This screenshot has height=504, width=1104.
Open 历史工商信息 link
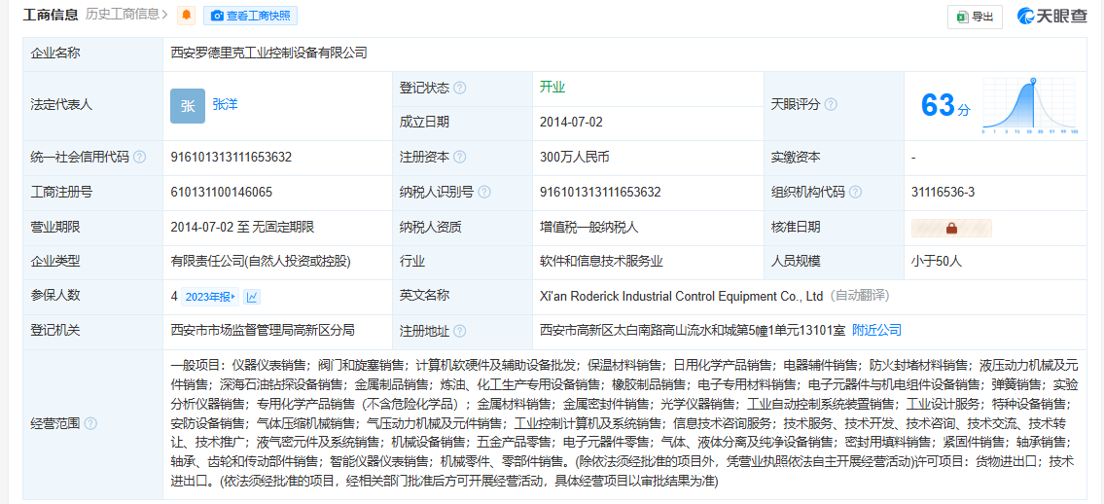click(126, 14)
